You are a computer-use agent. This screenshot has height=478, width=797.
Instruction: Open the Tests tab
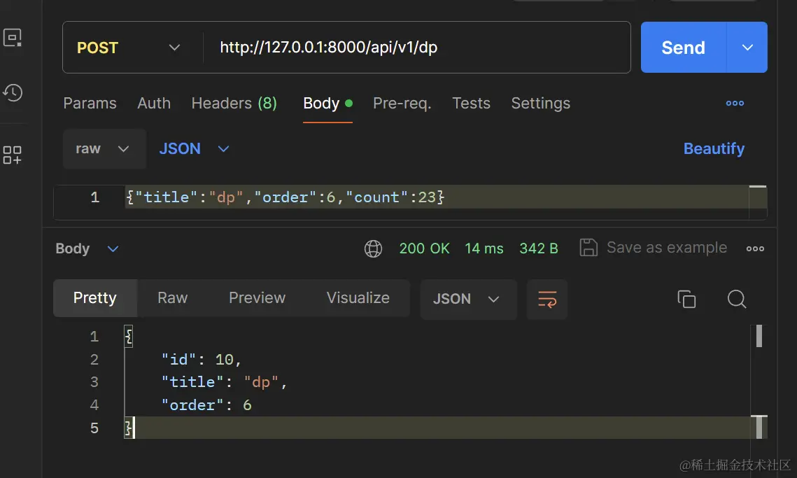point(471,103)
